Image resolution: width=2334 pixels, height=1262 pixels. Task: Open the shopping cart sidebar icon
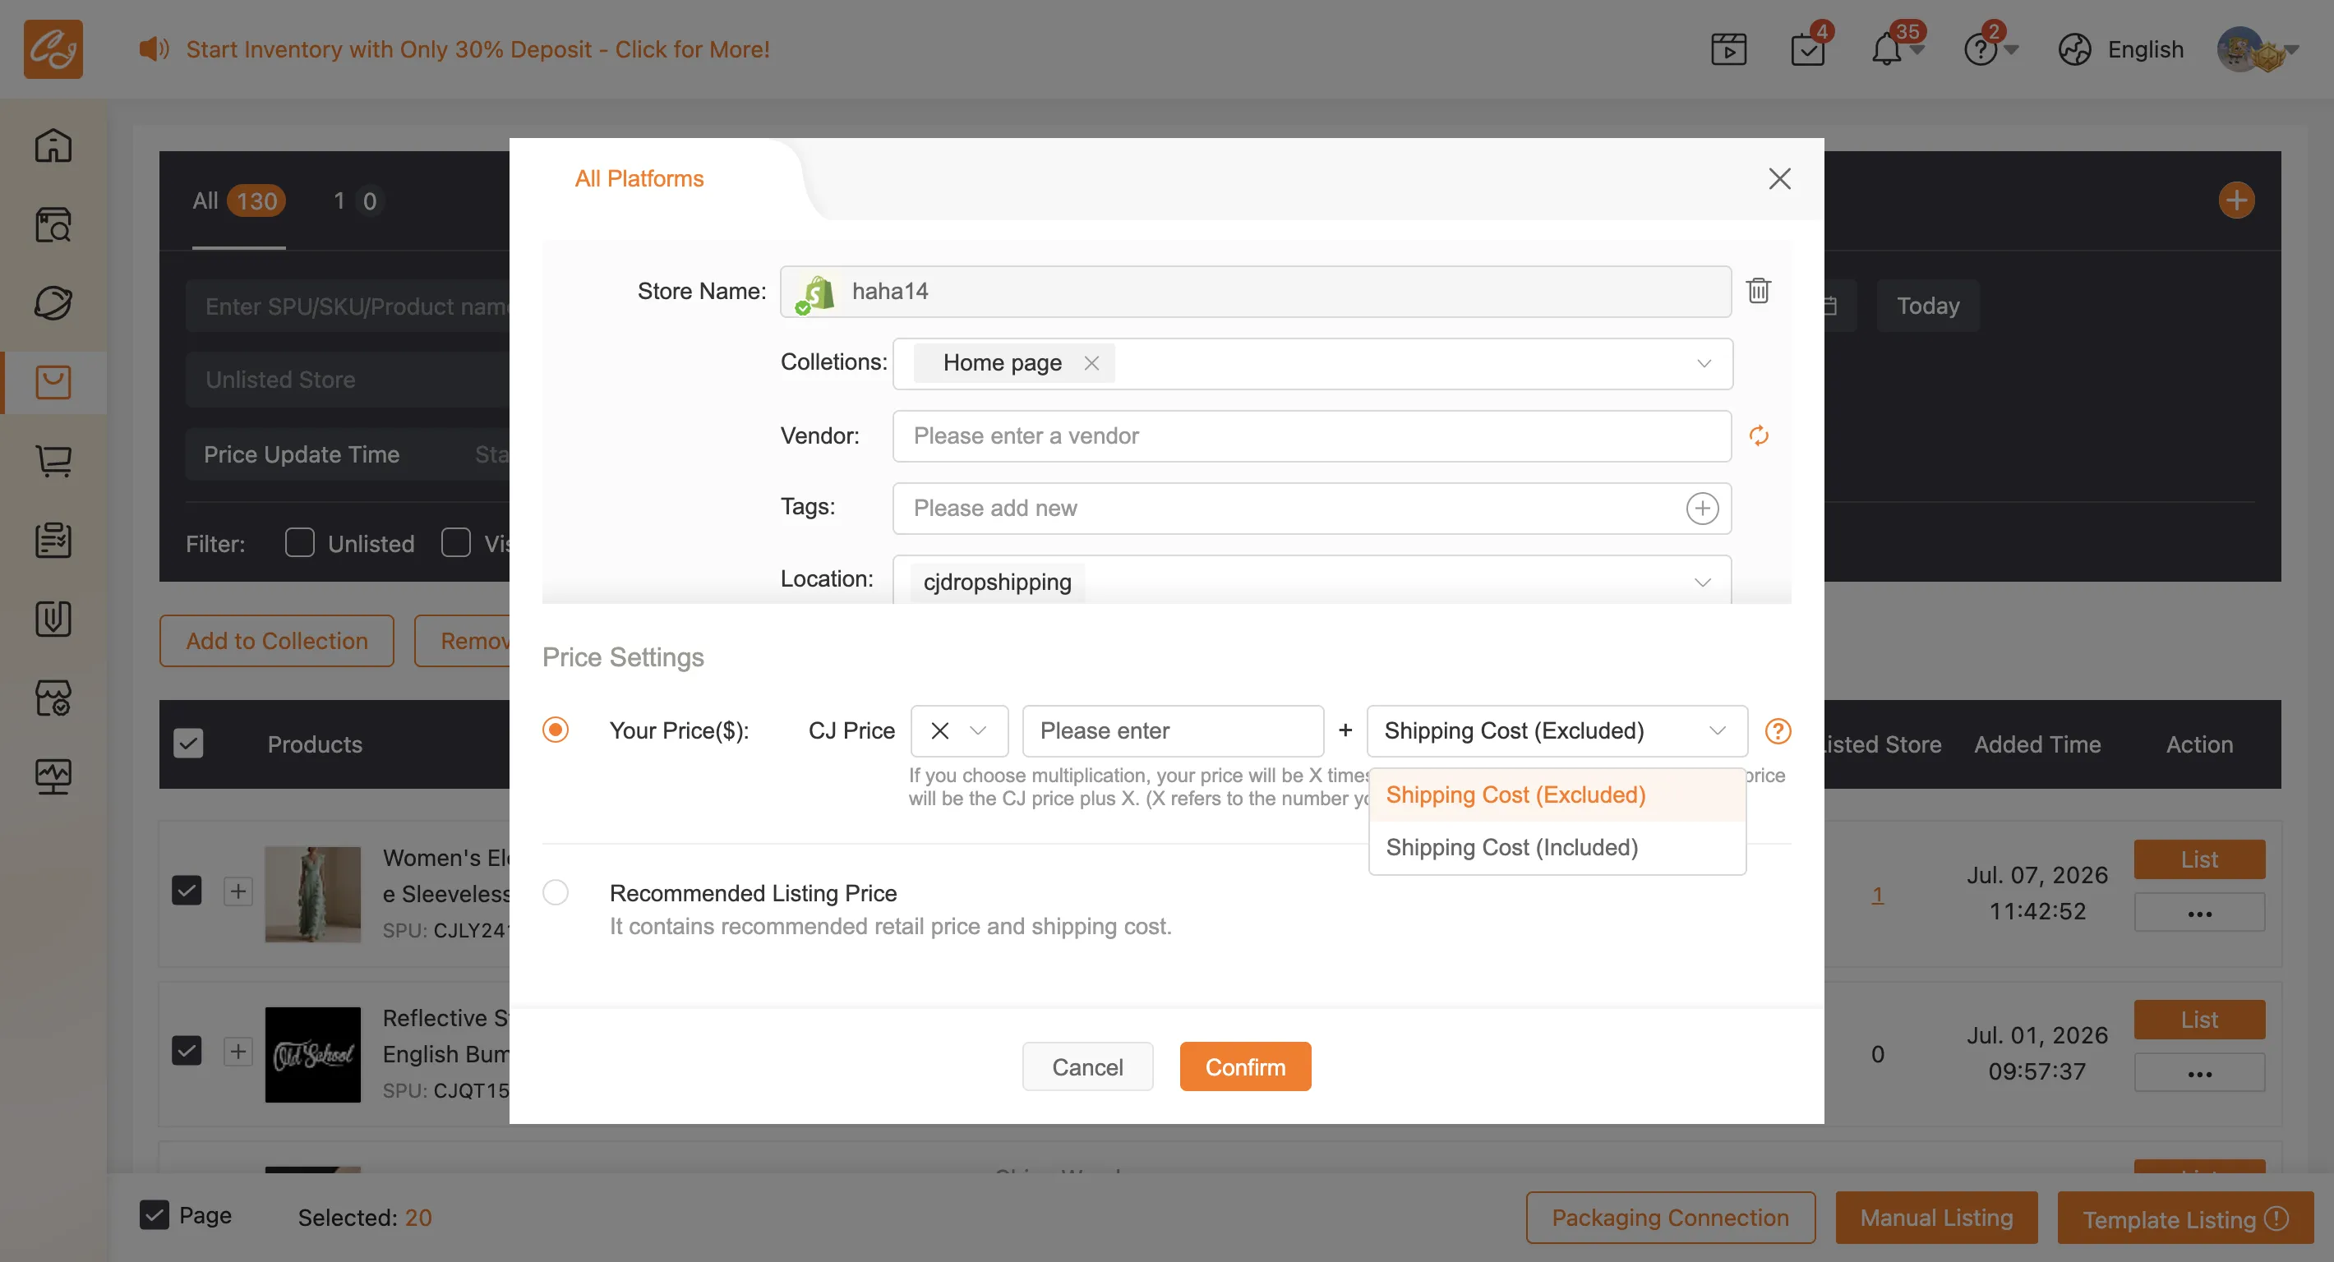(x=53, y=460)
